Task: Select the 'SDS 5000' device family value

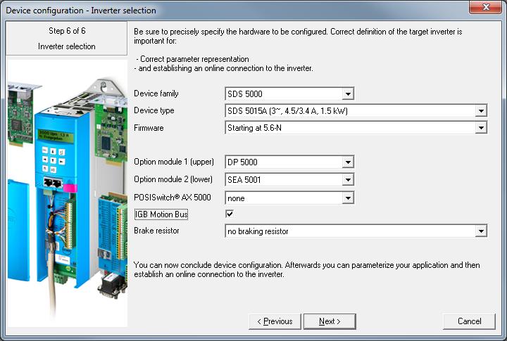Action: 245,94
